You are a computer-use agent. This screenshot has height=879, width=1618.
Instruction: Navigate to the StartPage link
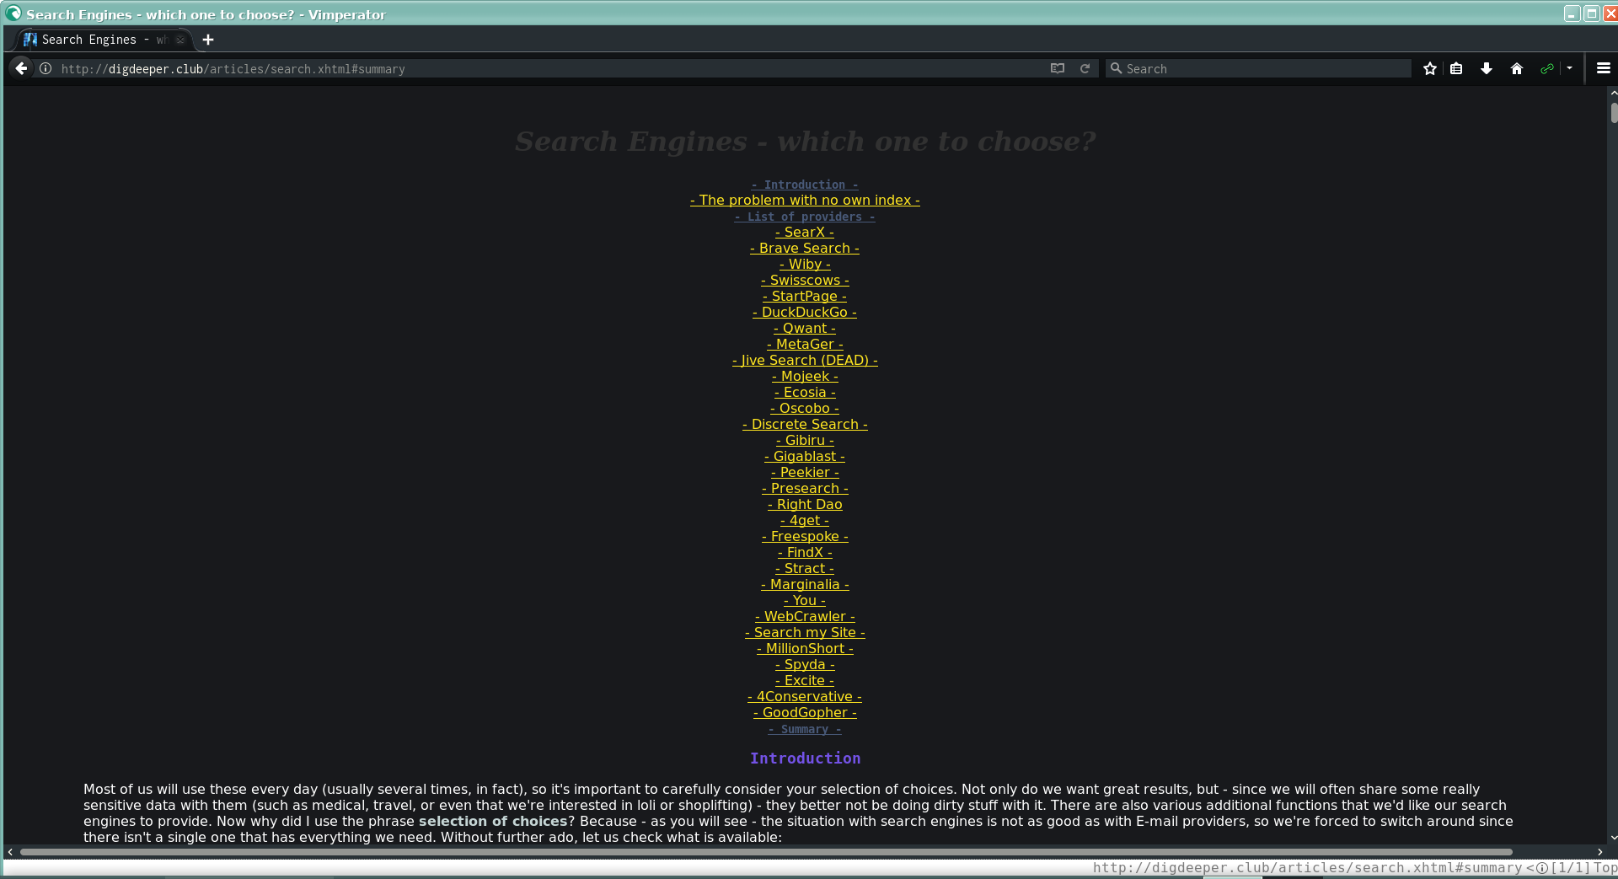tap(805, 296)
